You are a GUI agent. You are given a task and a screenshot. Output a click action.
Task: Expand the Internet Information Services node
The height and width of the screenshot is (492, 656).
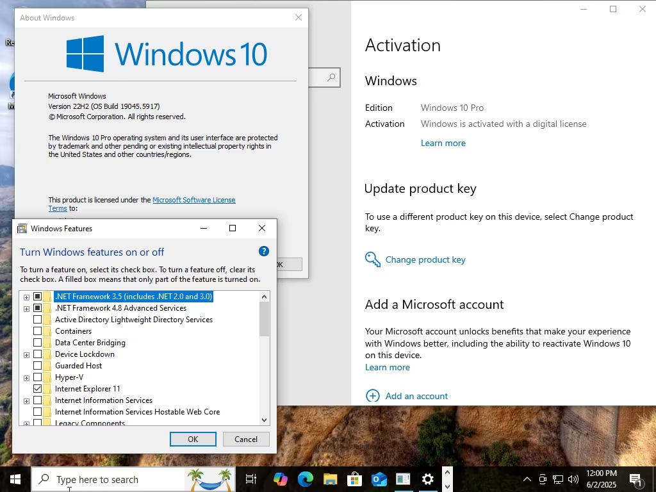[x=26, y=401]
